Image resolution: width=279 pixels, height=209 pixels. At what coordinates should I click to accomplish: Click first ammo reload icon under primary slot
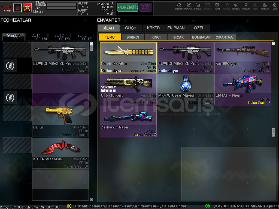[x=10, y=66]
